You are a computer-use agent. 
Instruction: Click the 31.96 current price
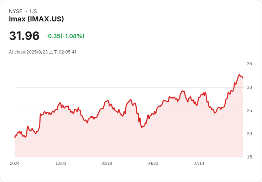click(x=24, y=36)
